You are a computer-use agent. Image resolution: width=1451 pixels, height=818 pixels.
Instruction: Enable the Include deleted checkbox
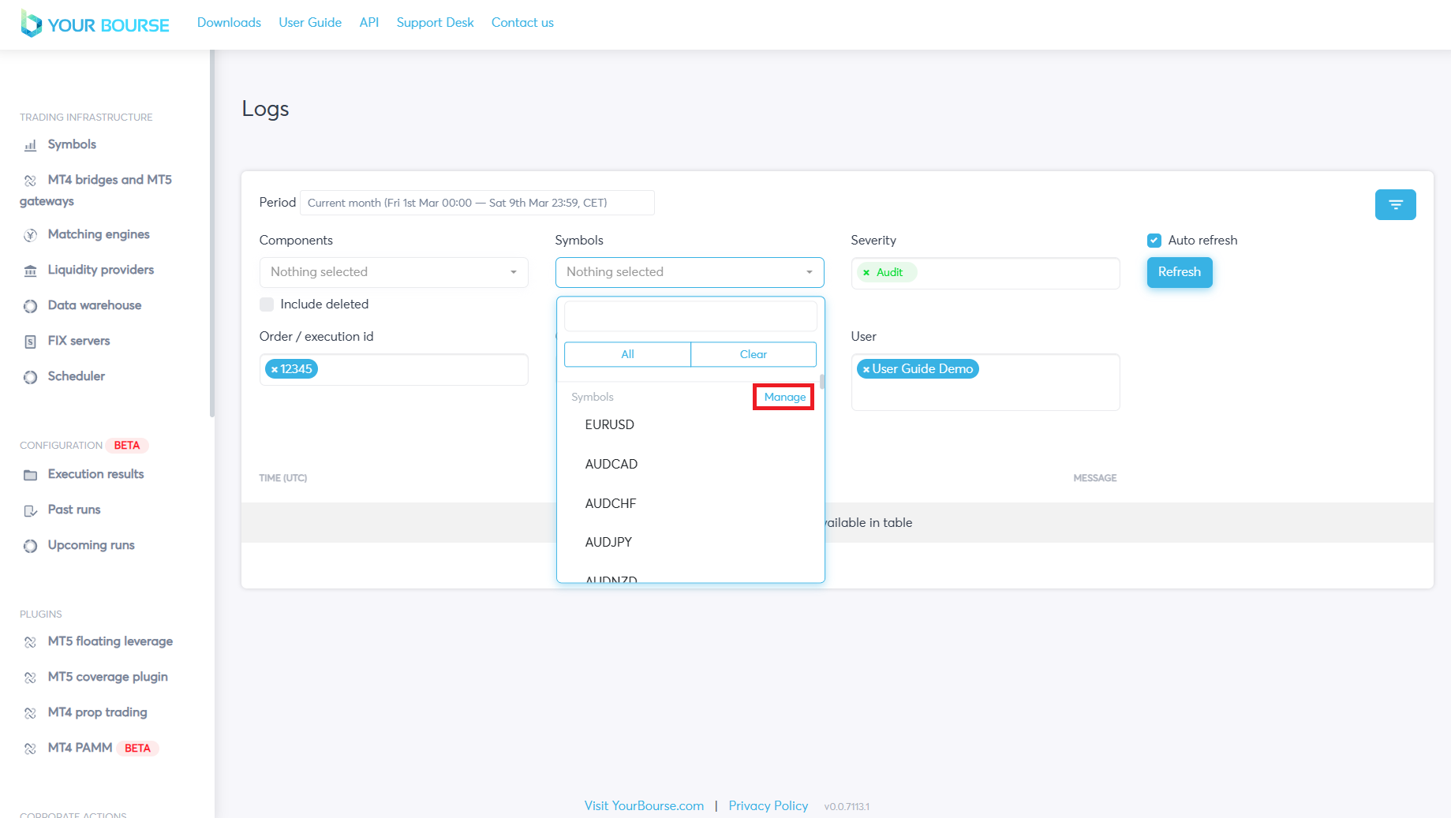tap(267, 304)
